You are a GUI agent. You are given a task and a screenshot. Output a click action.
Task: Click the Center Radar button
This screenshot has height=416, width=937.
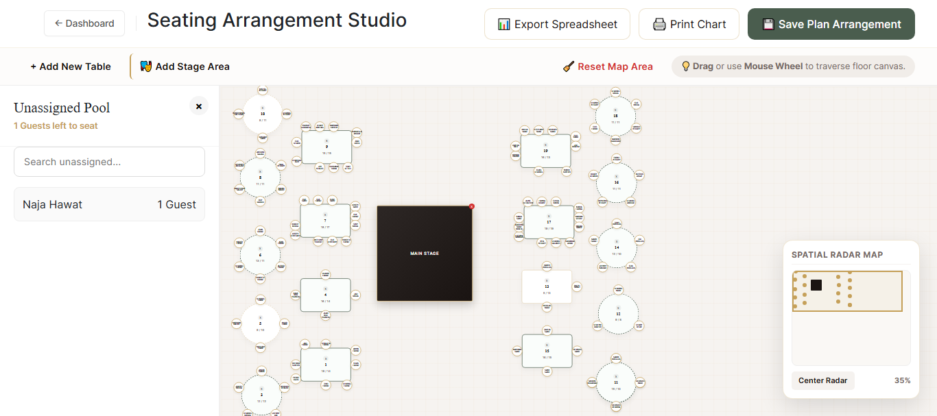822,380
